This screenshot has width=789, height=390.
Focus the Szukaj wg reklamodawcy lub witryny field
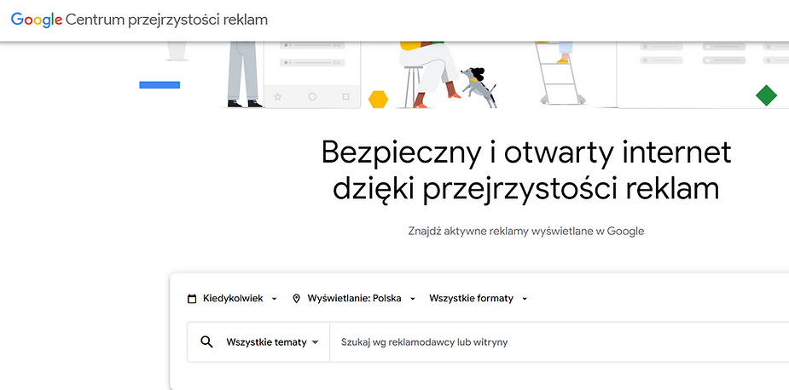[560, 342]
